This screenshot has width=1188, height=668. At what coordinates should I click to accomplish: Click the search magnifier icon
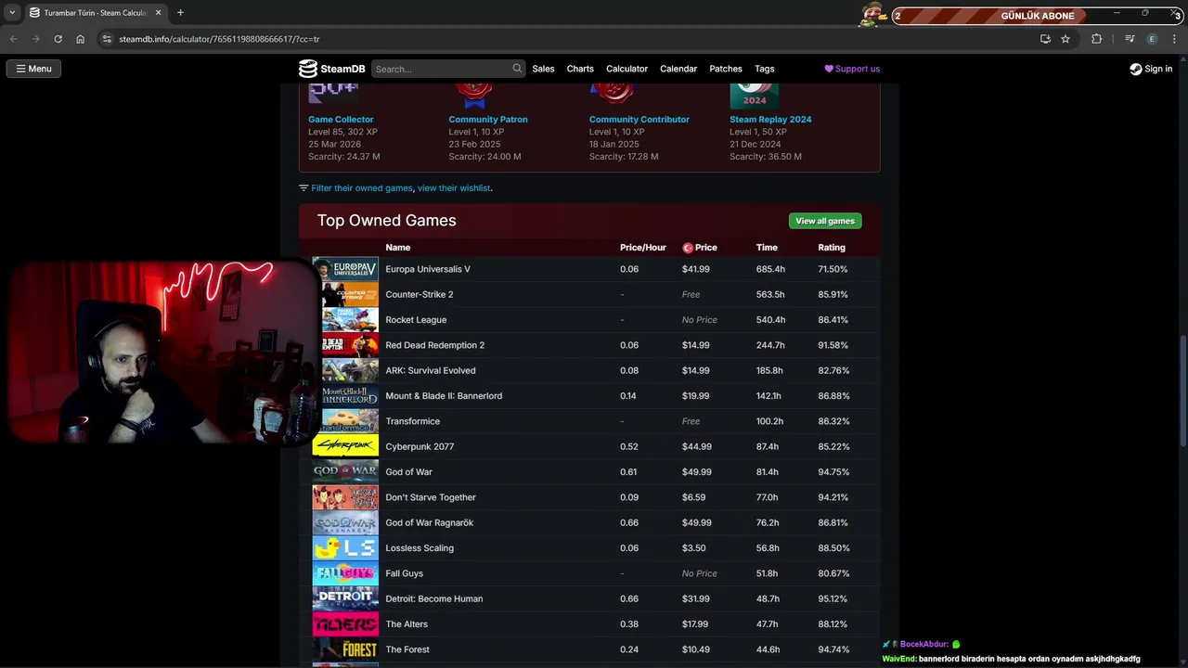point(517,69)
